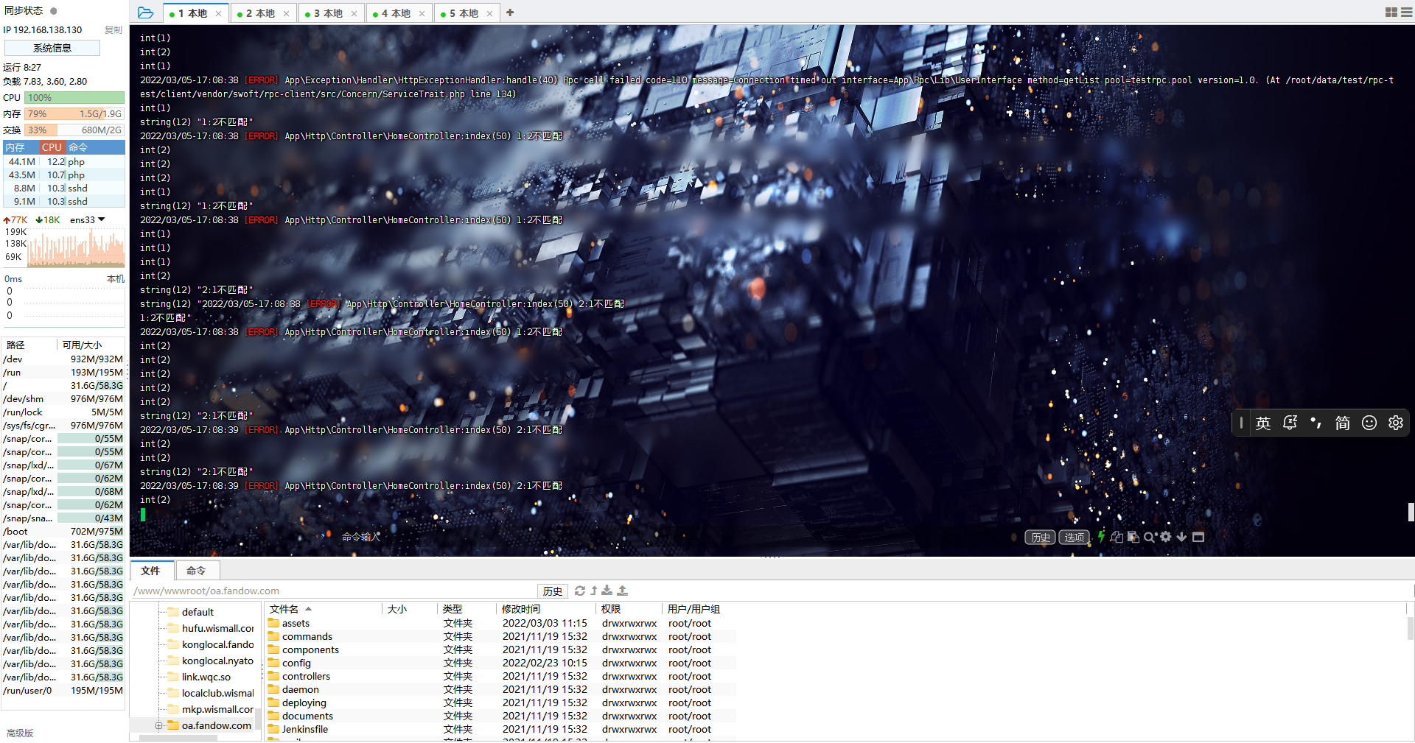Open terminal 选项 button
Screen dimensions: 1415x743
(x=1075, y=538)
